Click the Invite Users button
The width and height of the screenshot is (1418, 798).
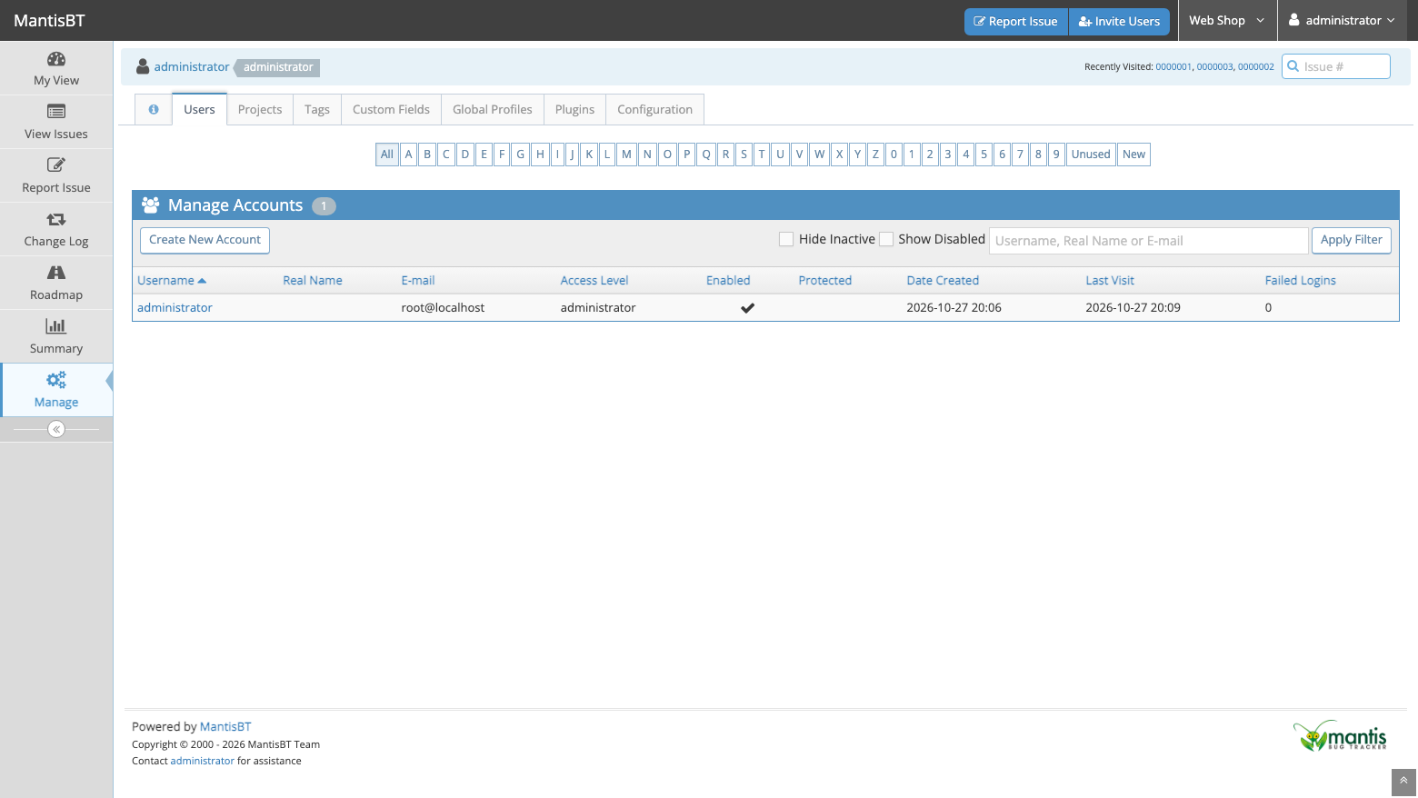pyautogui.click(x=1120, y=21)
